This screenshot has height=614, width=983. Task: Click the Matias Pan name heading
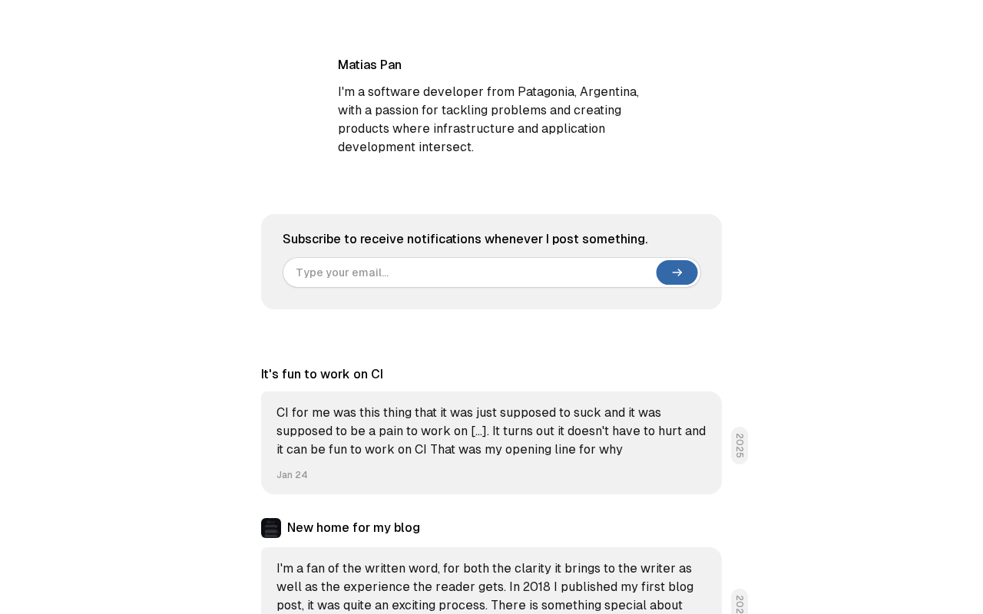tap(369, 65)
